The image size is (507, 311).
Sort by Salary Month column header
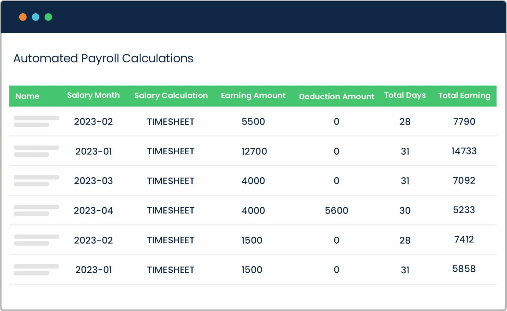pyautogui.click(x=94, y=95)
